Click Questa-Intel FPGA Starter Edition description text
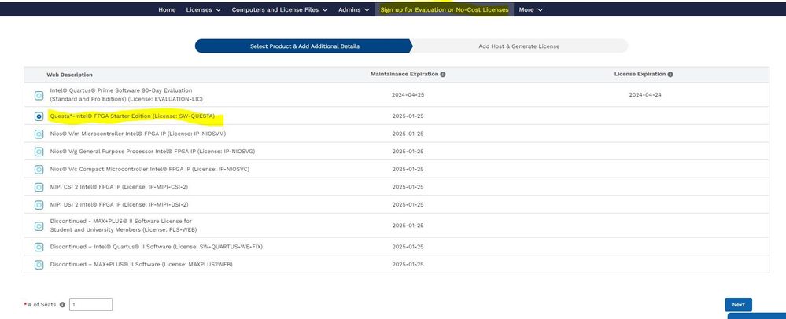The height and width of the screenshot is (319, 786). (132, 116)
